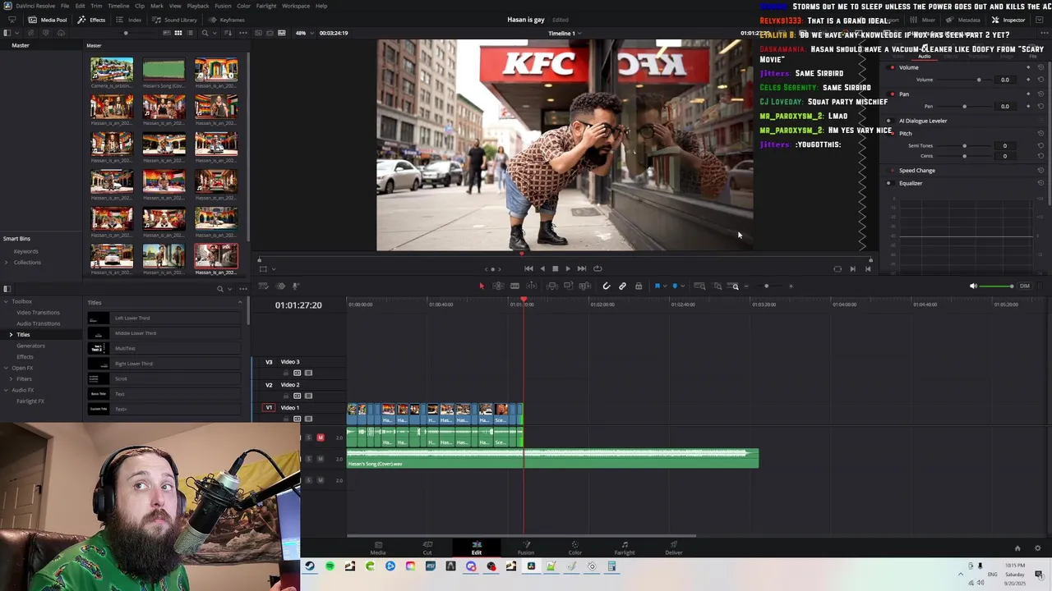
Task: Enable the AI Dialogue Leveler switch
Action: tap(888, 121)
